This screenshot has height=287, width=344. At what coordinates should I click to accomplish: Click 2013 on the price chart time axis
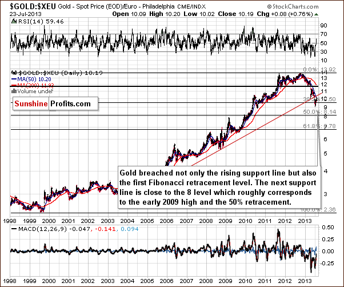304,221
